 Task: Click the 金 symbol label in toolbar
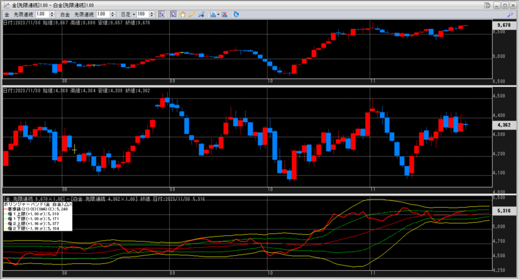[x=7, y=14]
